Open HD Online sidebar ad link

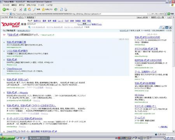tap(139, 95)
